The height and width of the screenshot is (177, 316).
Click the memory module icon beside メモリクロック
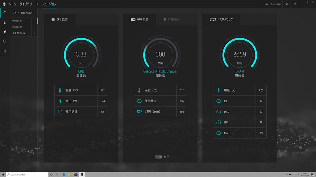[213, 19]
